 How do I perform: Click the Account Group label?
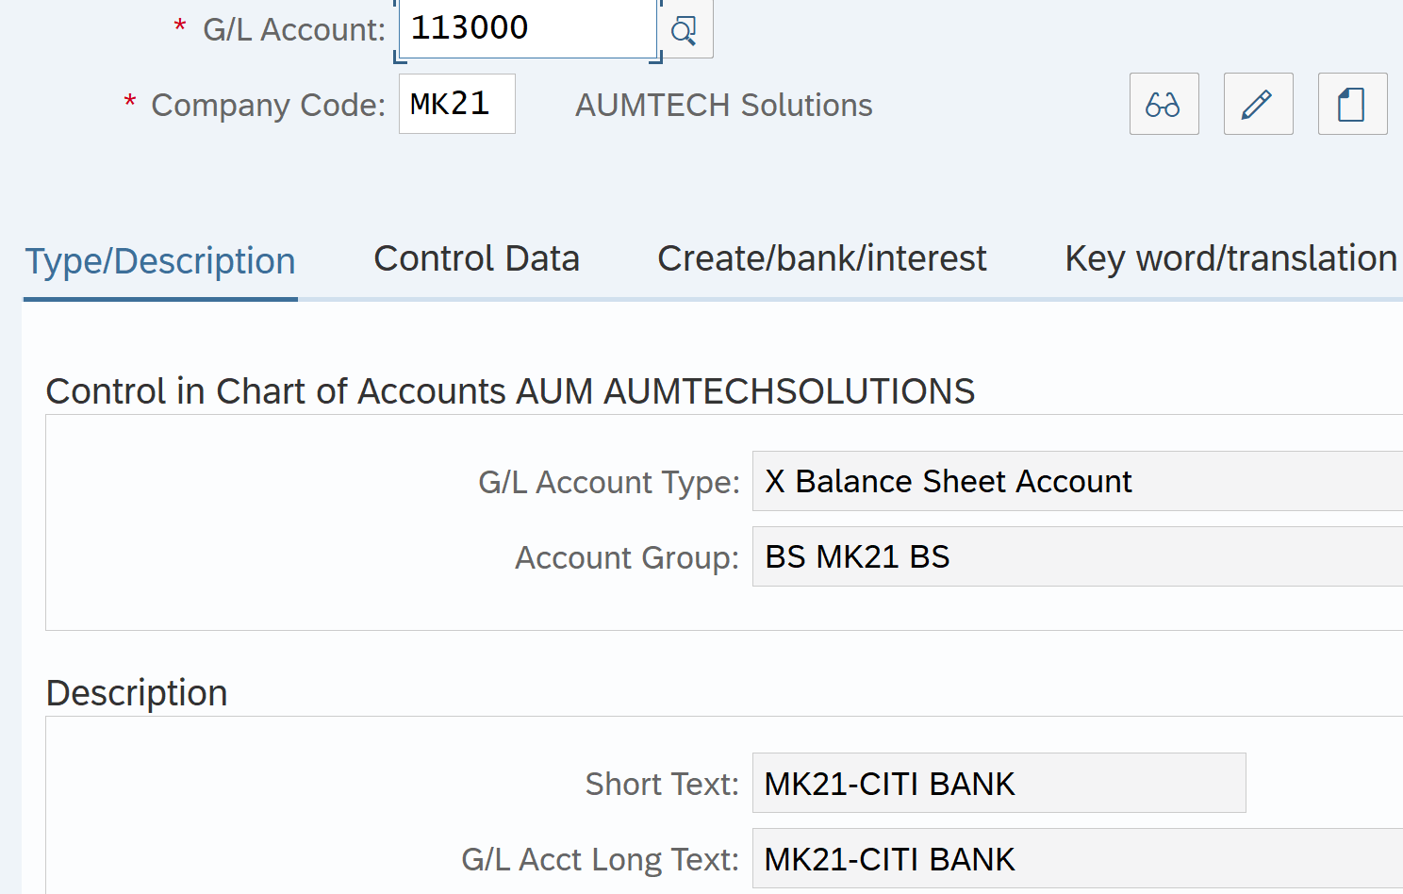click(627, 557)
